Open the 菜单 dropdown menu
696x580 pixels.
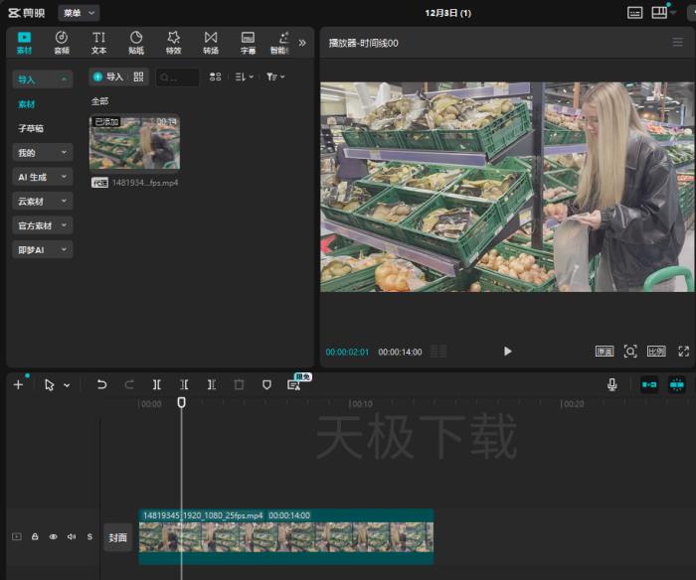[x=79, y=13]
